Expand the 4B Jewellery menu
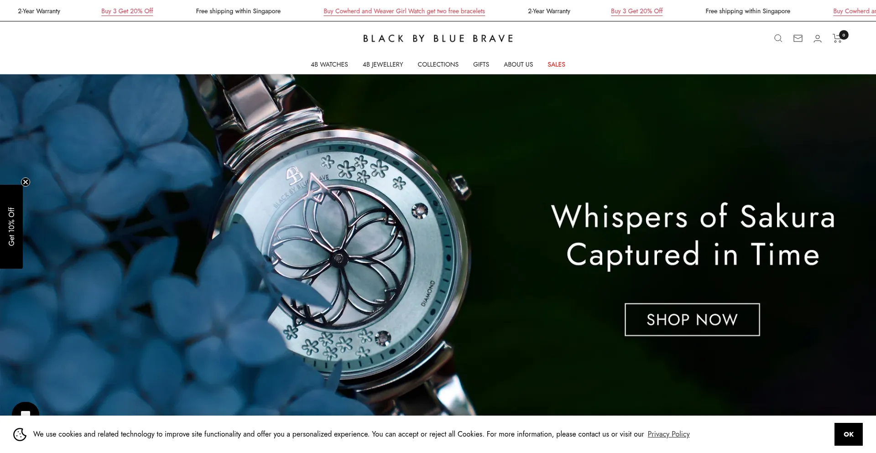The image size is (876, 453). point(383,64)
